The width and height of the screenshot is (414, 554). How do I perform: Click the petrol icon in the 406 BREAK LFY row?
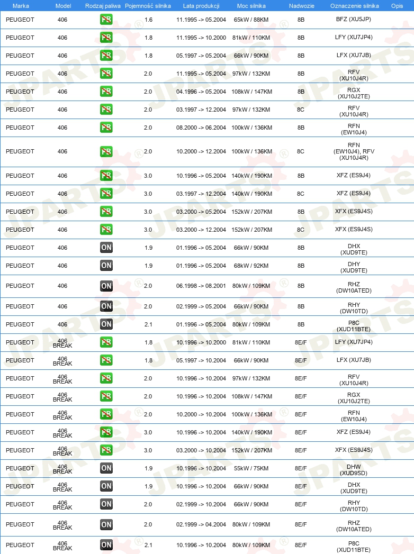point(106,342)
